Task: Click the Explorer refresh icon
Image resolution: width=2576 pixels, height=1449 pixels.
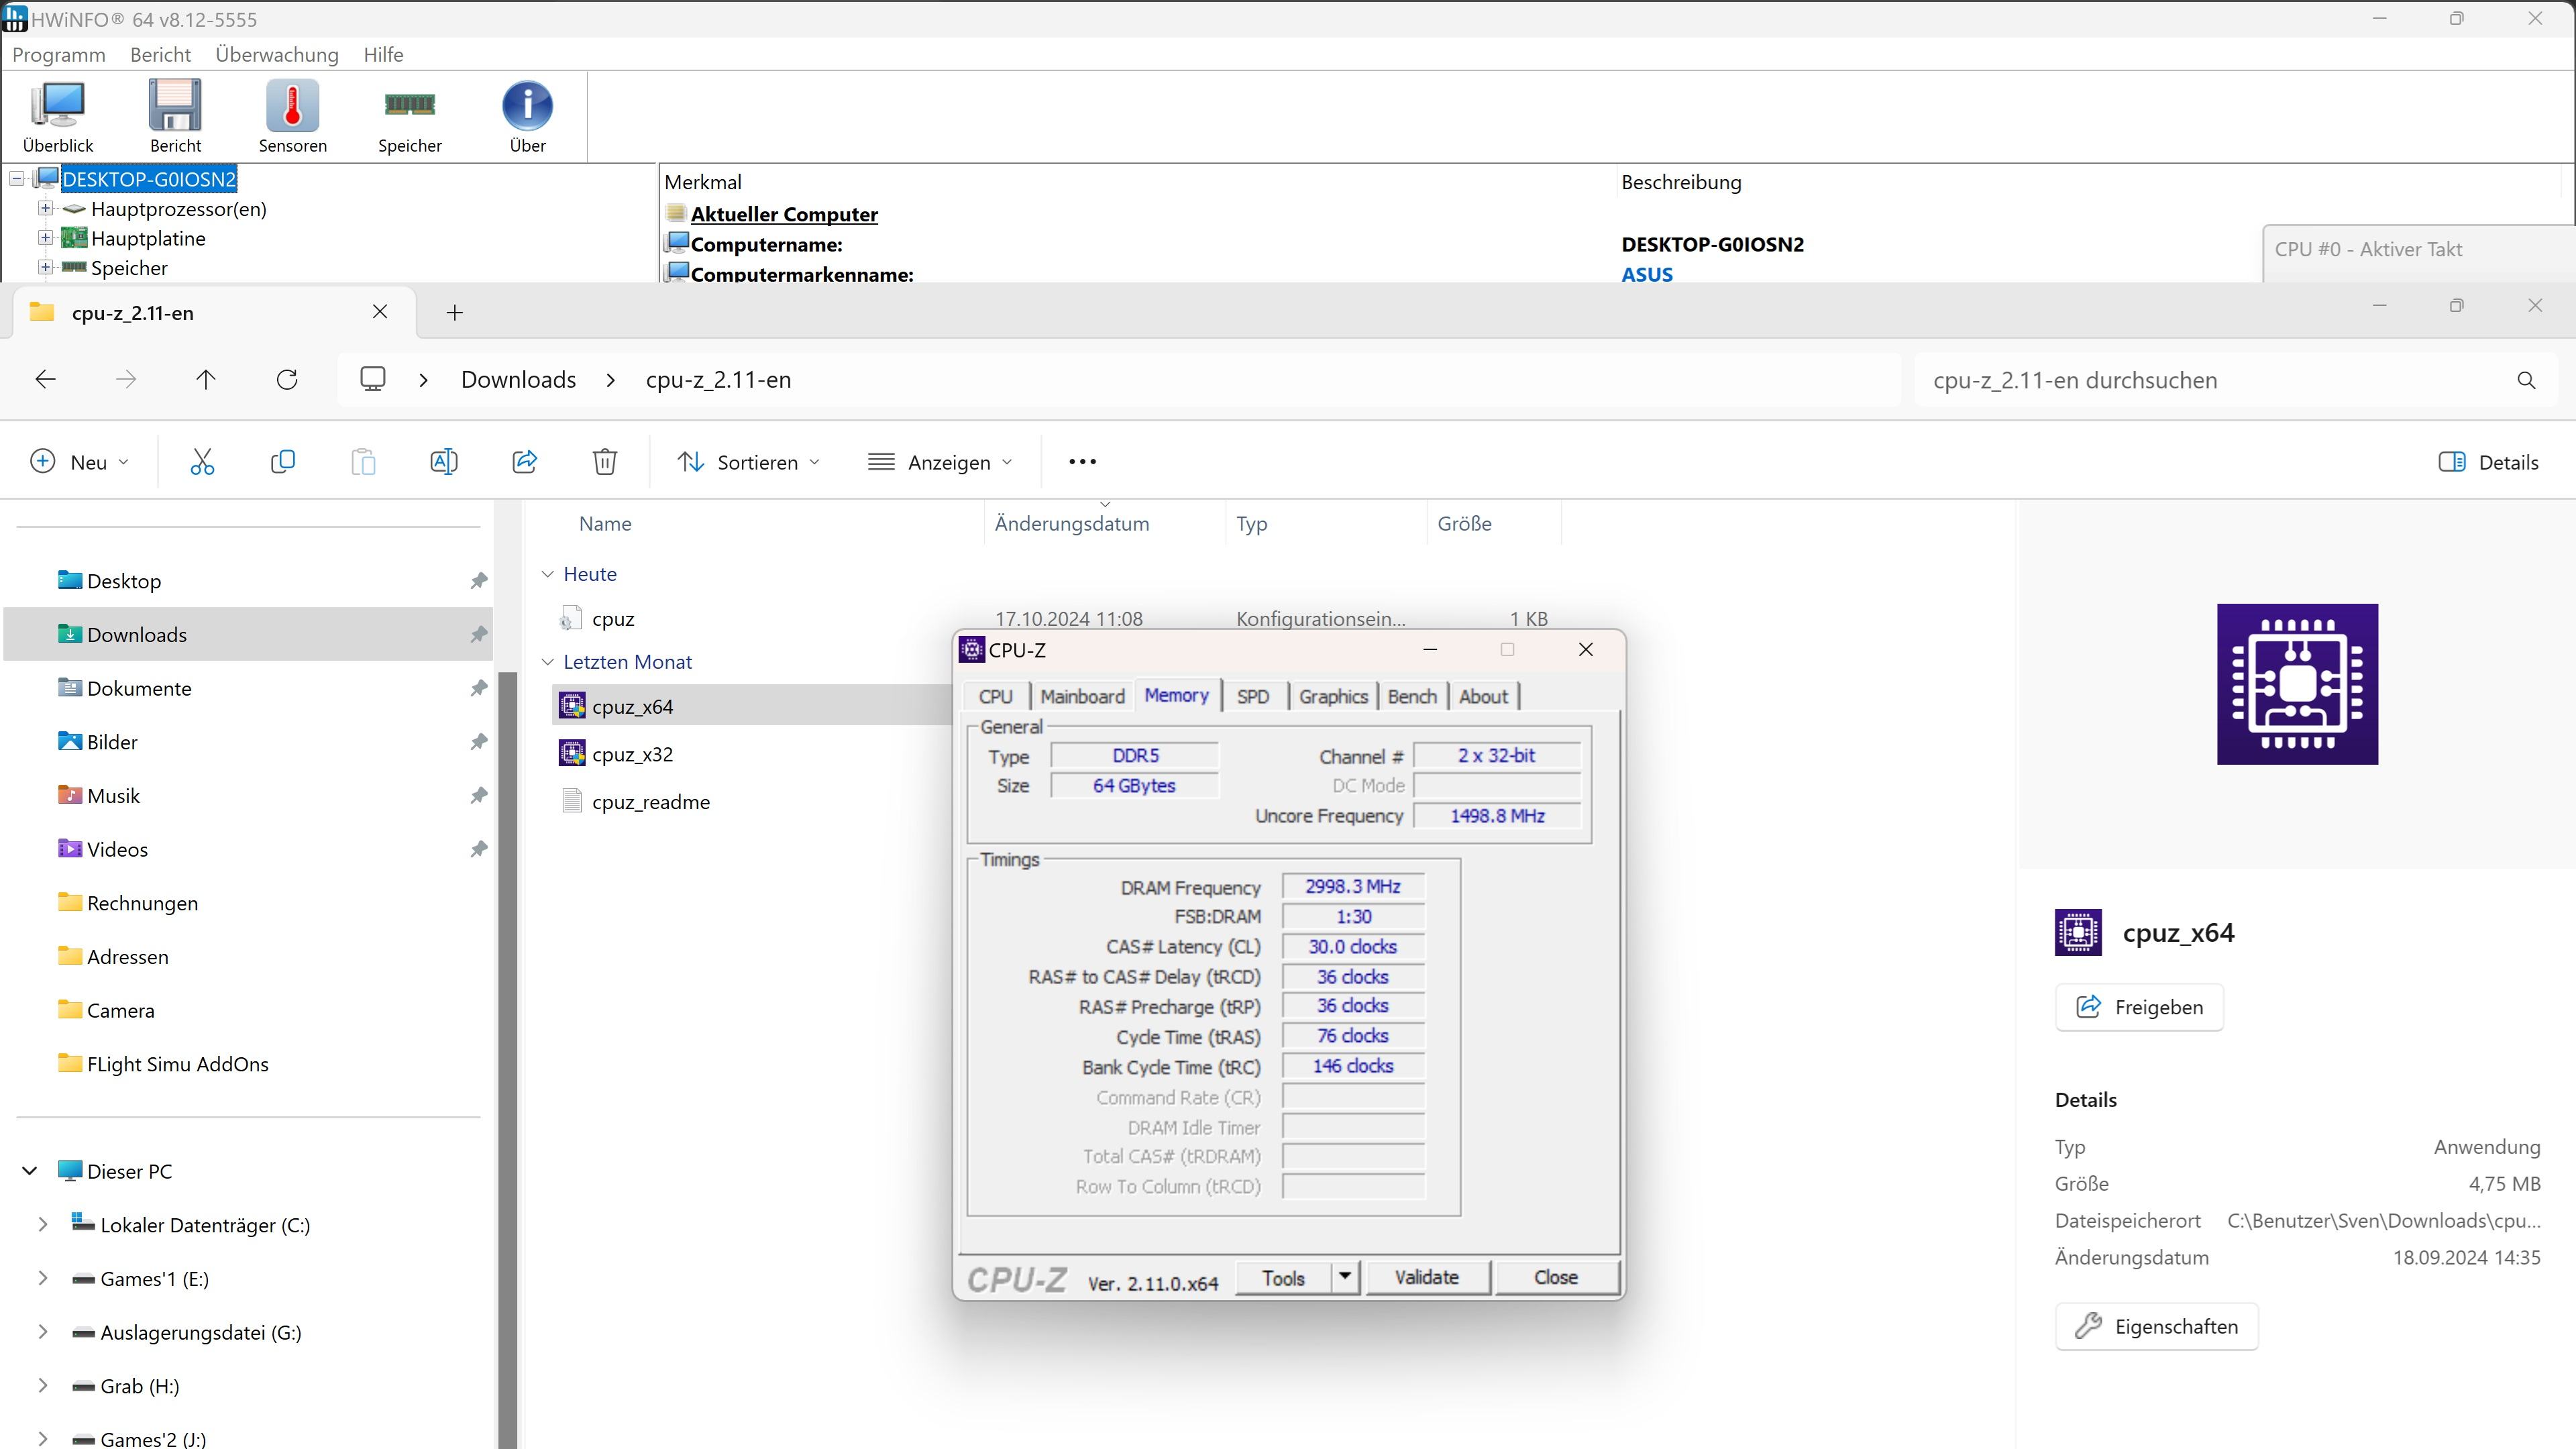Action: (287, 380)
